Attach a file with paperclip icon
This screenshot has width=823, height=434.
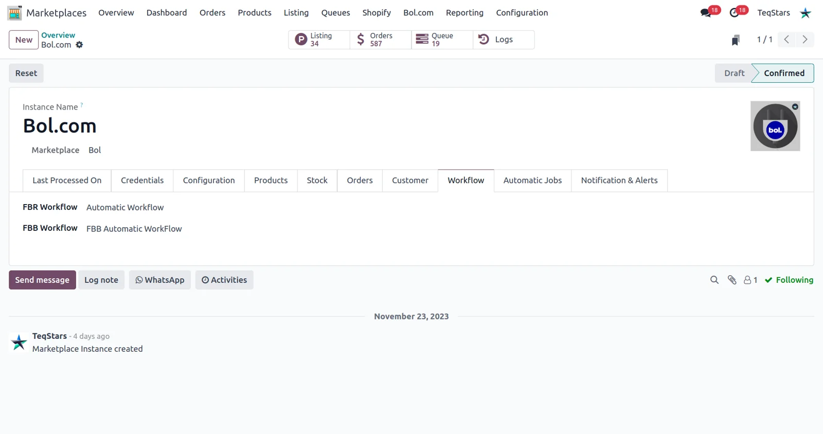click(732, 280)
